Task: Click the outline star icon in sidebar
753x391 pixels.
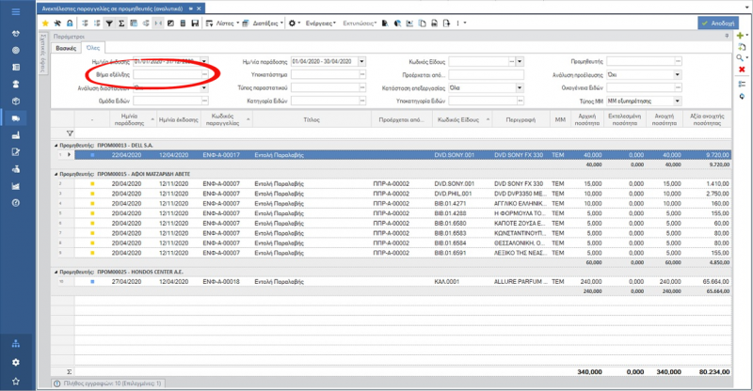Action: pyautogui.click(x=16, y=381)
